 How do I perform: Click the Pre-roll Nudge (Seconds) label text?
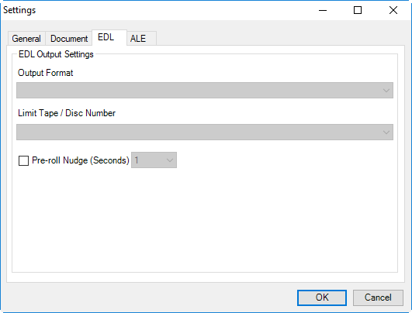click(81, 160)
